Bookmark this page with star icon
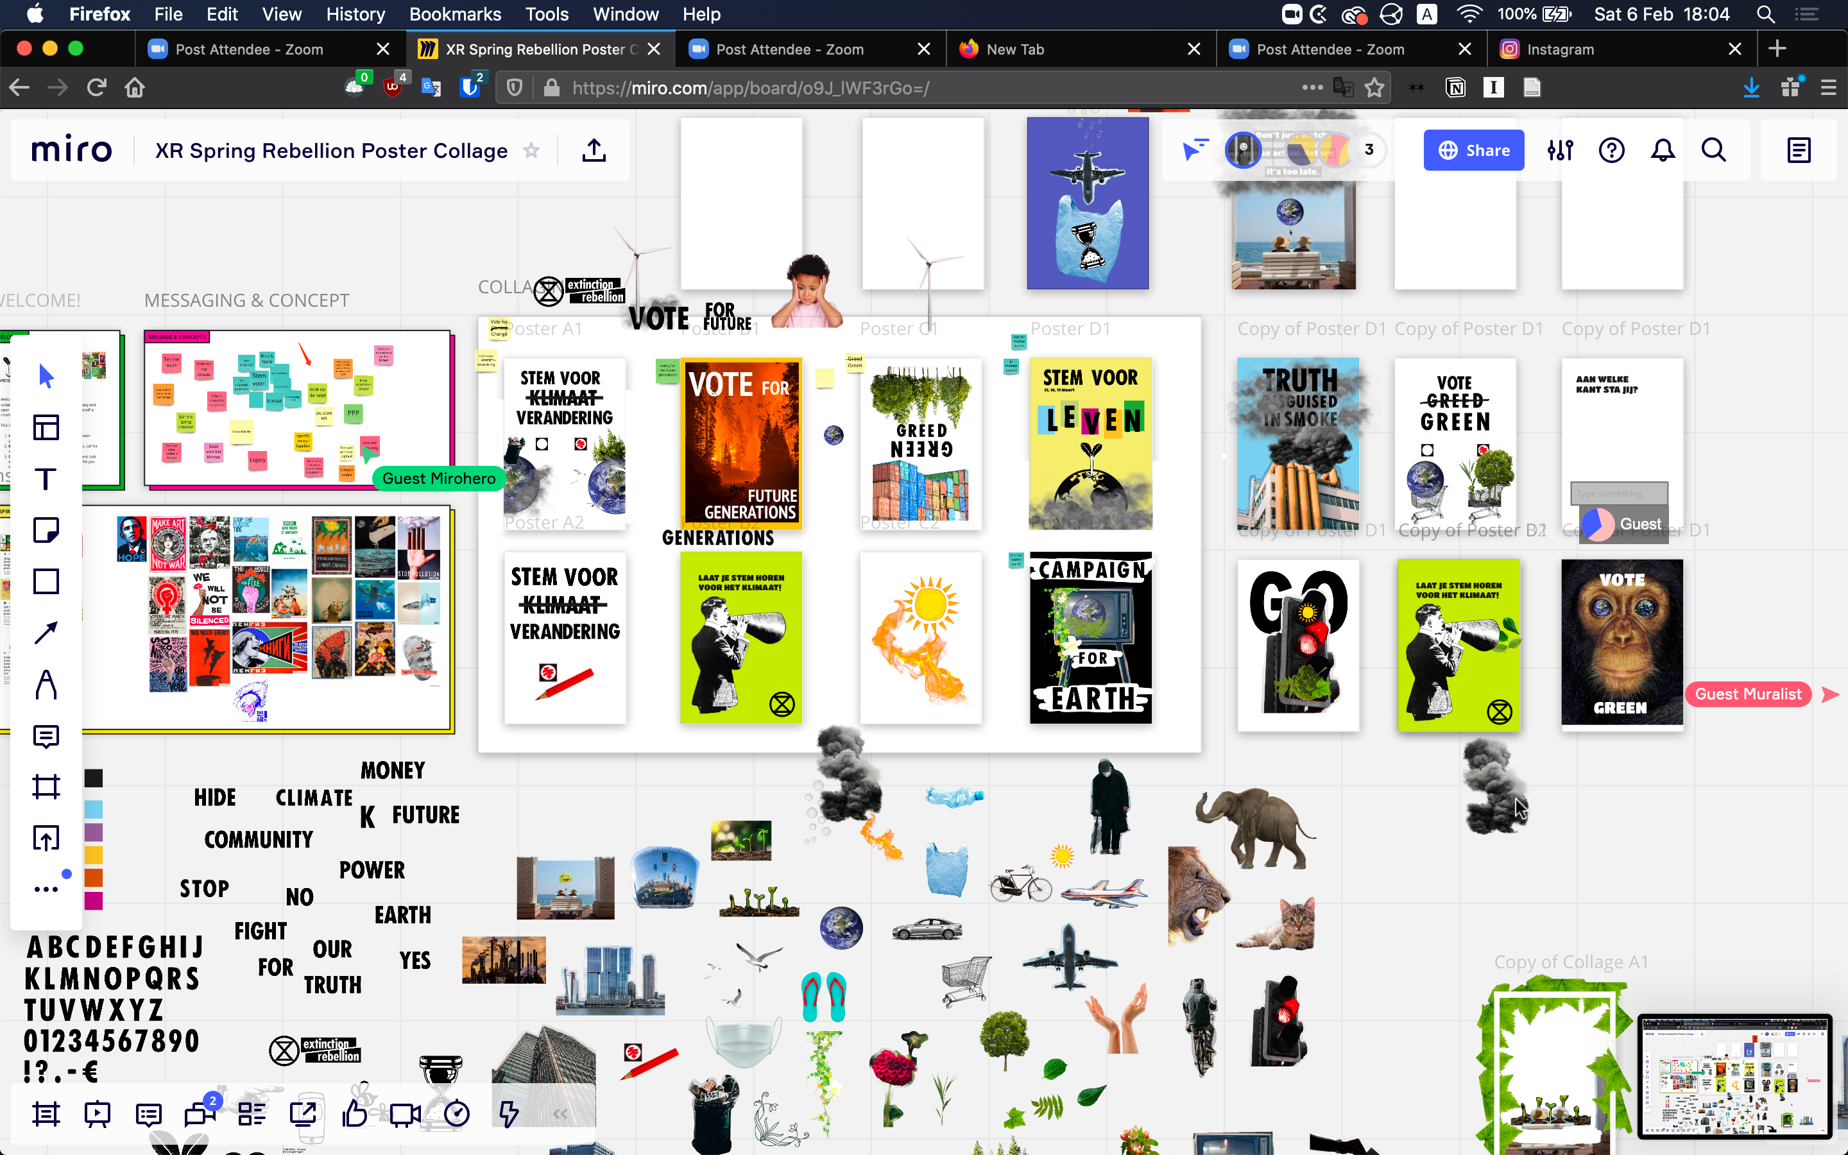The height and width of the screenshot is (1155, 1848). [x=1374, y=88]
